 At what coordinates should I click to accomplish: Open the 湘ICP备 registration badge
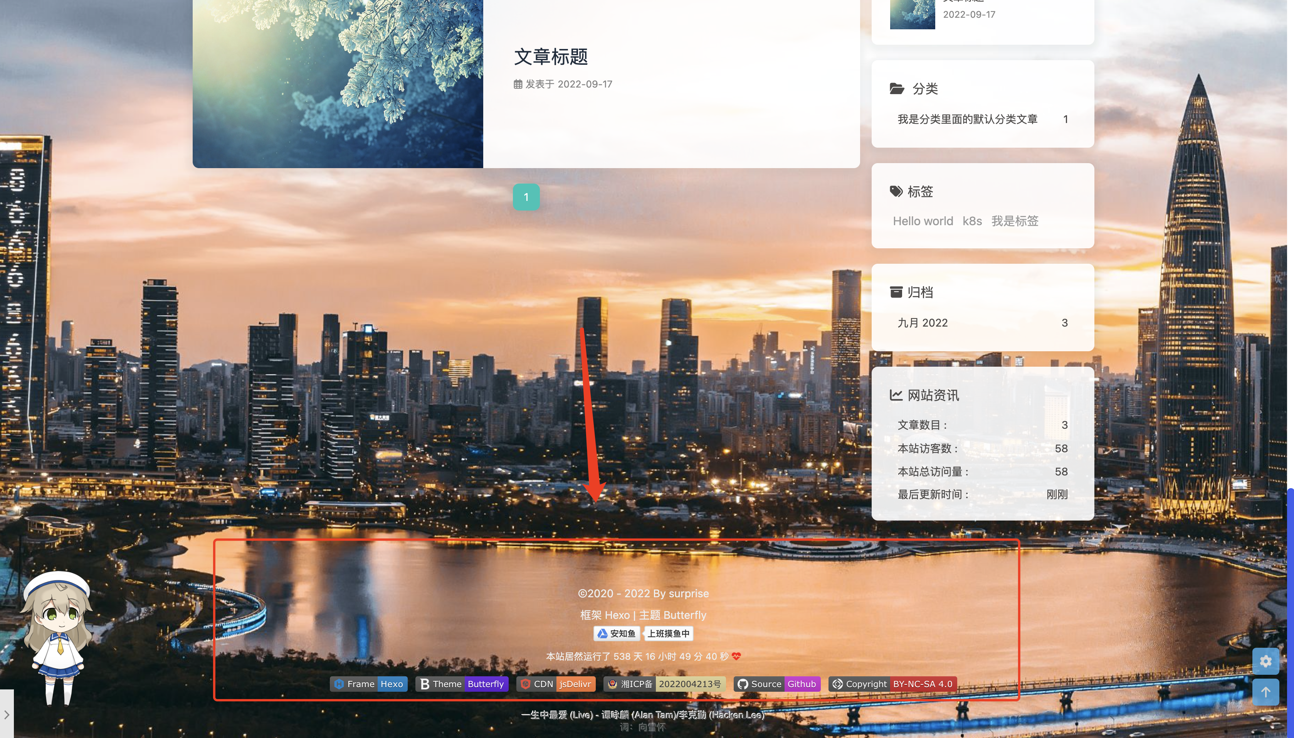(x=664, y=684)
